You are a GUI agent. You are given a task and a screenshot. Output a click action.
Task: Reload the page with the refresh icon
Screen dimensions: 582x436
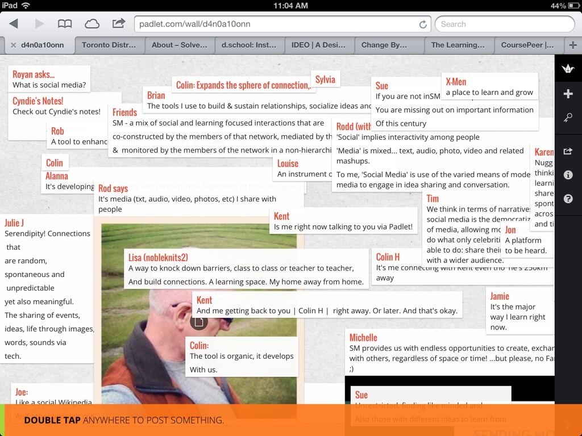(x=423, y=24)
